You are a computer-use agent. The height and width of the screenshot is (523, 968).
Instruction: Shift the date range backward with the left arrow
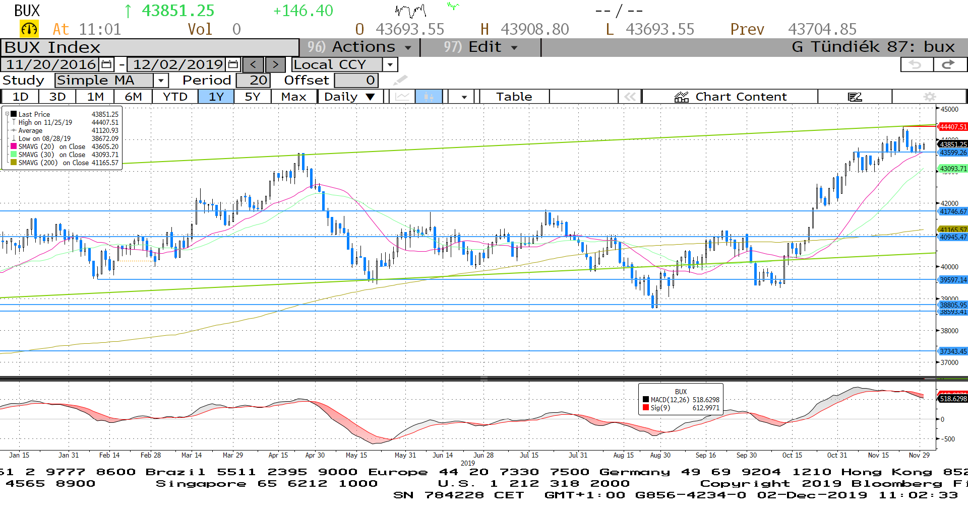[x=253, y=64]
